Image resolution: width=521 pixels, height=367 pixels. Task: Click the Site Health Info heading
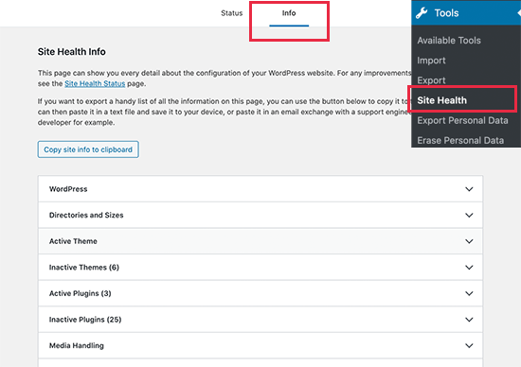(71, 52)
